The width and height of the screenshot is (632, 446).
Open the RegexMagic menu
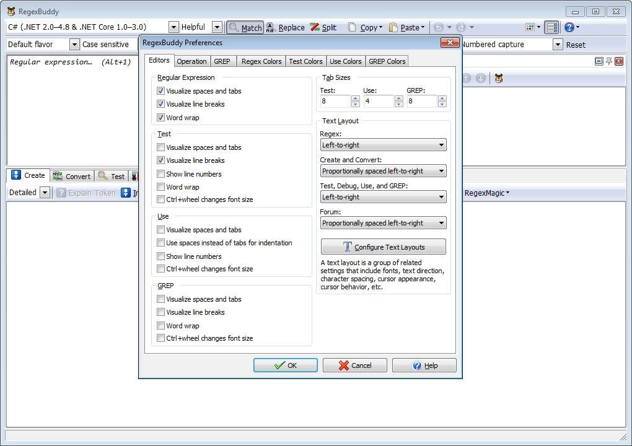pyautogui.click(x=487, y=193)
